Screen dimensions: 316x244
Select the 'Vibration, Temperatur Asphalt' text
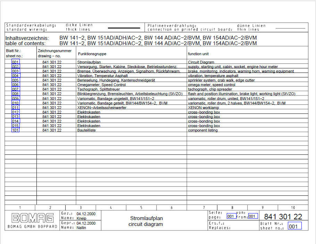pos(102,76)
